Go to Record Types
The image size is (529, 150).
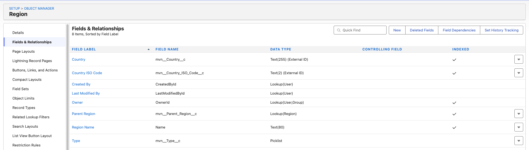tap(34, 108)
